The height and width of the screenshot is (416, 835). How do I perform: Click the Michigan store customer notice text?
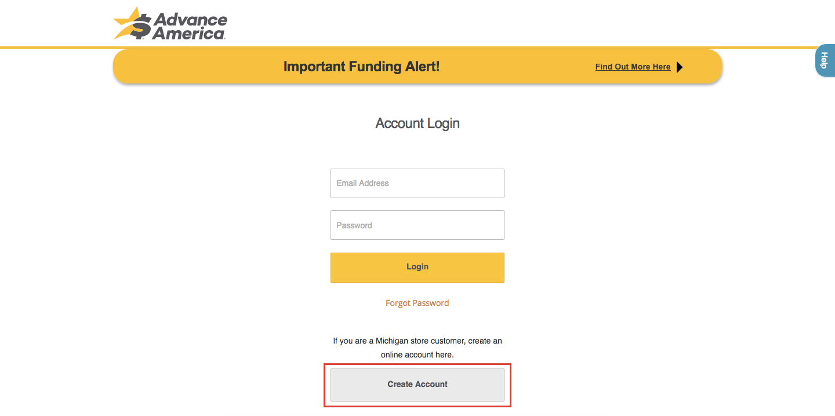[418, 348]
